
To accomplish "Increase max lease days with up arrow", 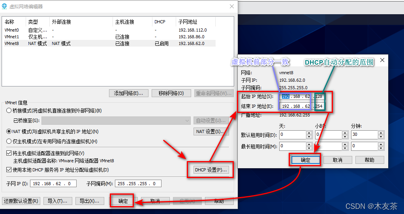I will 309,145.
